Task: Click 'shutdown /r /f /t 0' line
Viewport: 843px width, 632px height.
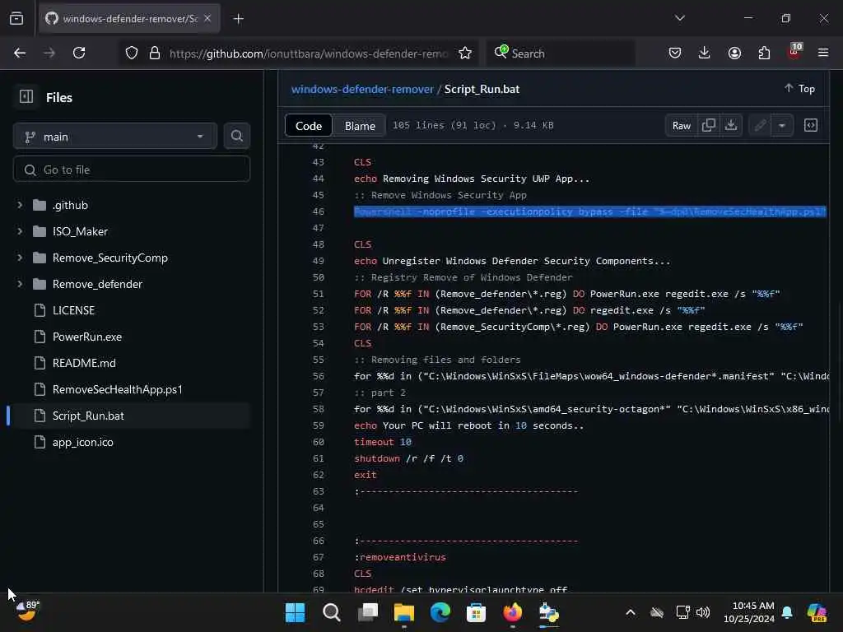Action: [408, 458]
